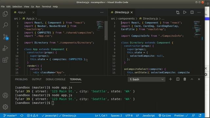Run the code with the play icon
Screen dimensions: 210x118
tap(185, 12)
